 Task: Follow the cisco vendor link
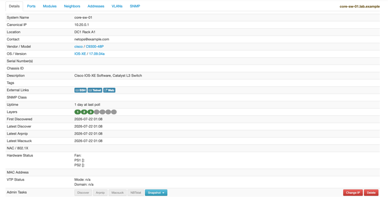pos(79,47)
